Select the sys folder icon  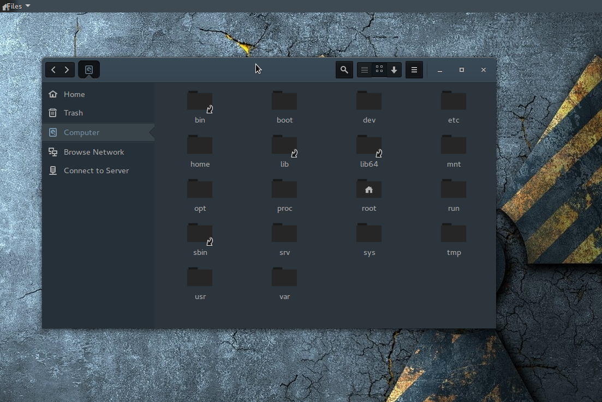click(369, 233)
